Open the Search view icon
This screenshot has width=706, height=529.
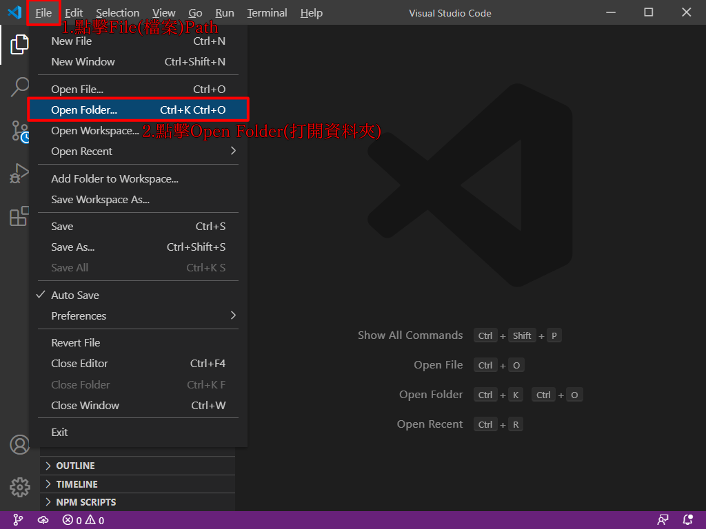[19, 87]
